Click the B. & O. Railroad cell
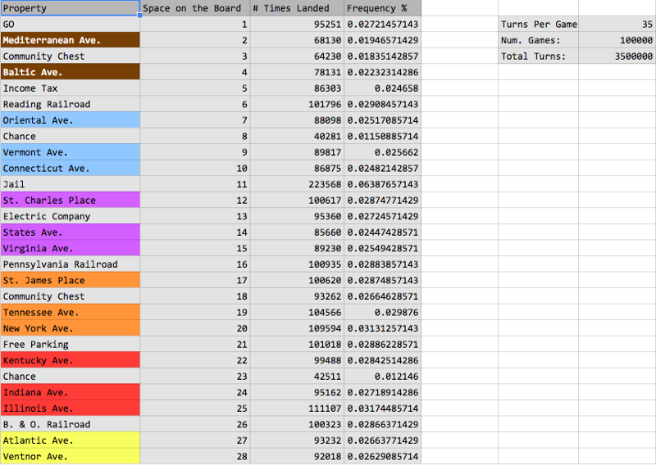656x465 pixels. click(71, 424)
